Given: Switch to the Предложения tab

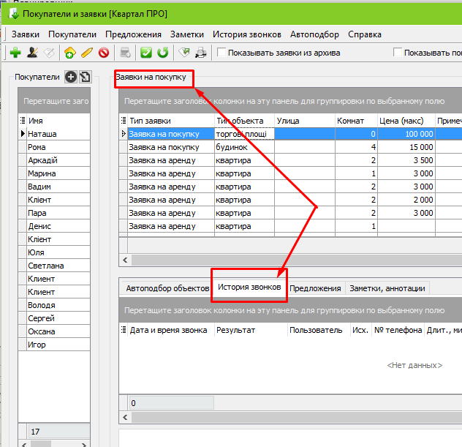Looking at the screenshot, I should click(x=315, y=288).
